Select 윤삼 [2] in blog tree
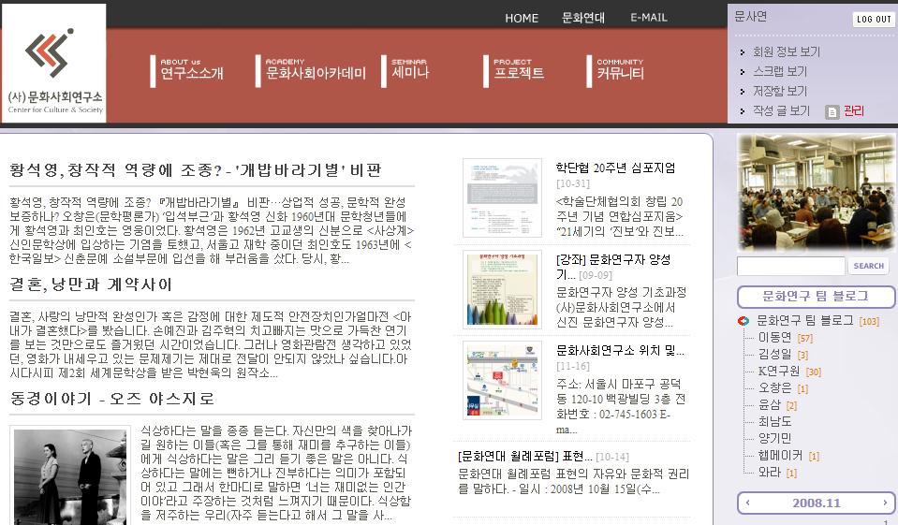Screen dimensions: 898x525 pyautogui.click(x=777, y=405)
